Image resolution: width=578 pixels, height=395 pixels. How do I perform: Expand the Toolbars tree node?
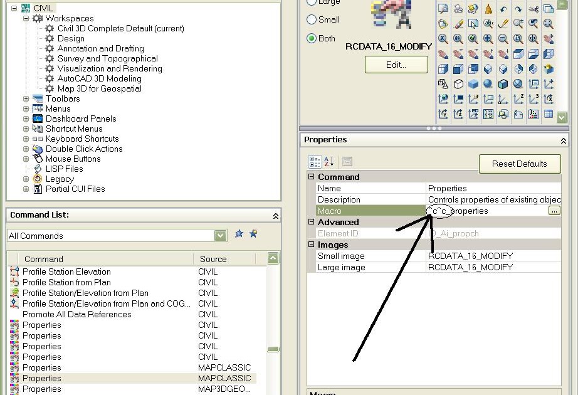click(25, 98)
